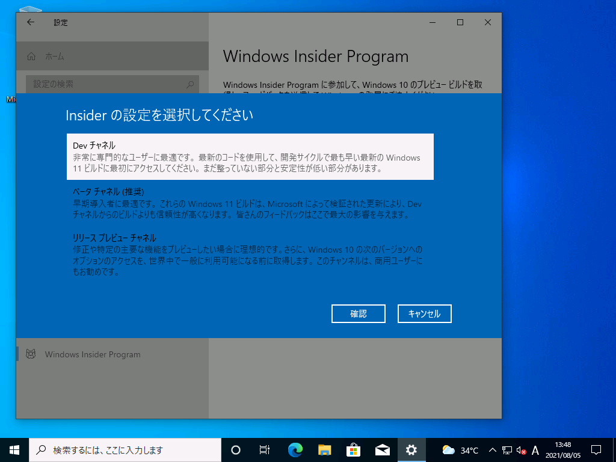Open Microsoft Store from taskbar
Screen dimensions: 616x462
tap(353, 450)
